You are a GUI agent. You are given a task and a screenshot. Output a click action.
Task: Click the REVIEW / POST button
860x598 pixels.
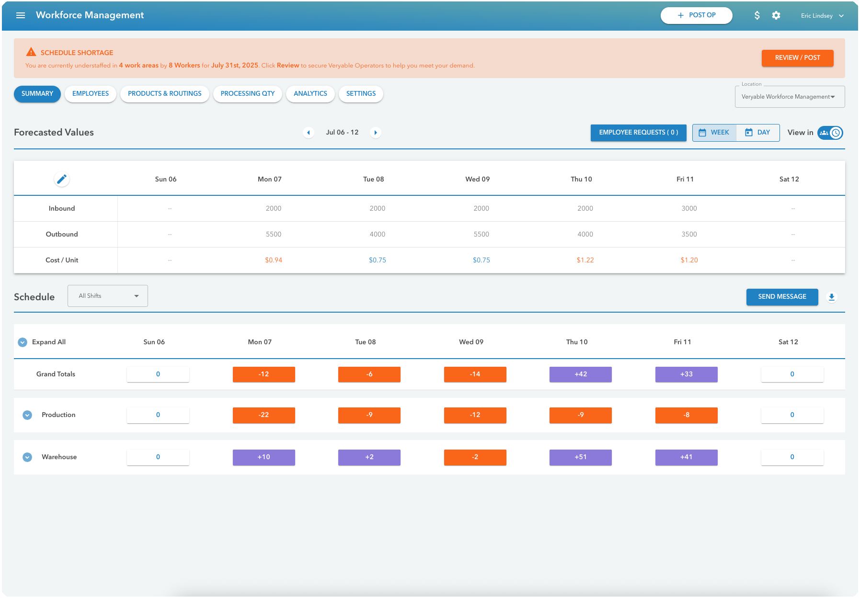[797, 58]
